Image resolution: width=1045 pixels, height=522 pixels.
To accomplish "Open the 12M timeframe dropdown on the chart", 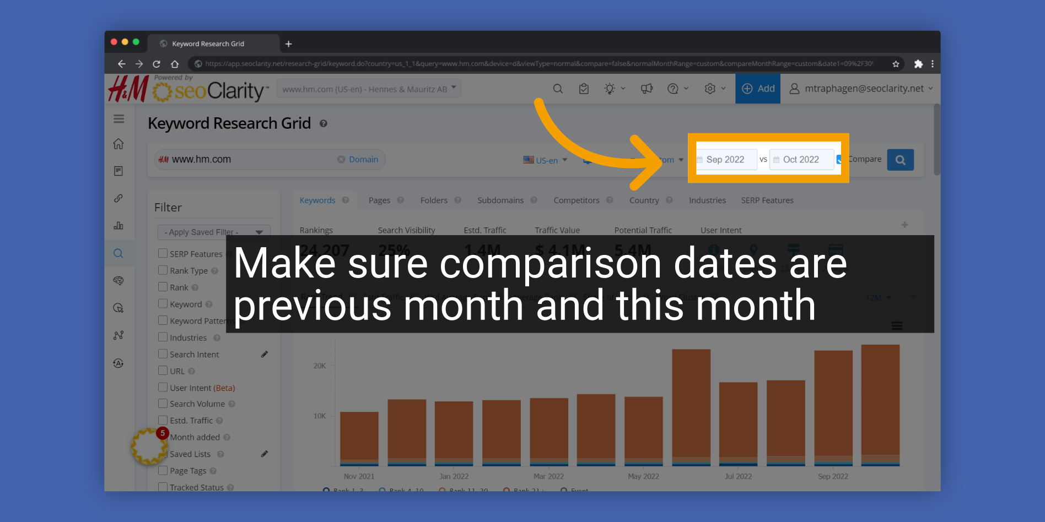I will tap(878, 297).
